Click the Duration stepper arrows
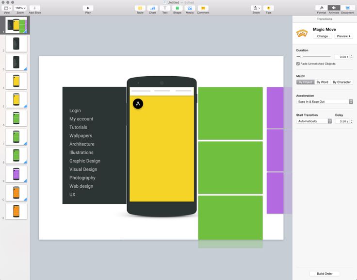This screenshot has width=357, height=280. [352, 57]
